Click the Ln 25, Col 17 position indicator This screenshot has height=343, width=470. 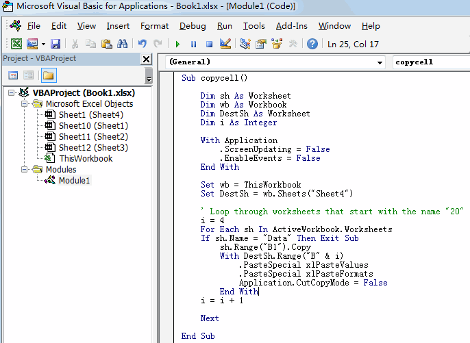353,45
